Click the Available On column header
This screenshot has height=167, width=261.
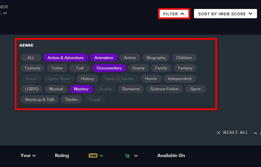(171, 156)
